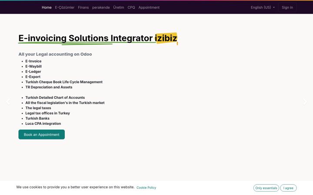The image size is (313, 195).
Task: Click the I agree cookie button
Action: coord(288,188)
